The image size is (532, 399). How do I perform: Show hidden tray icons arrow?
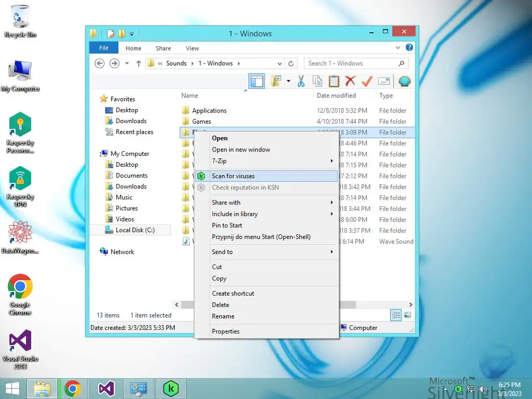pos(445,389)
